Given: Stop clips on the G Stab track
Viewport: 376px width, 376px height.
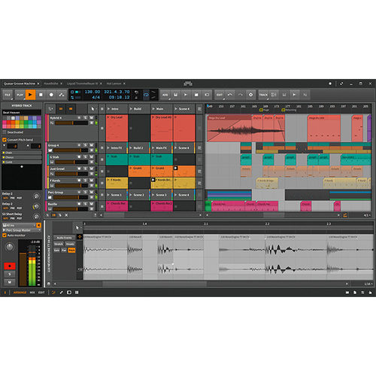Looking at the screenshot, I should click(x=102, y=159).
